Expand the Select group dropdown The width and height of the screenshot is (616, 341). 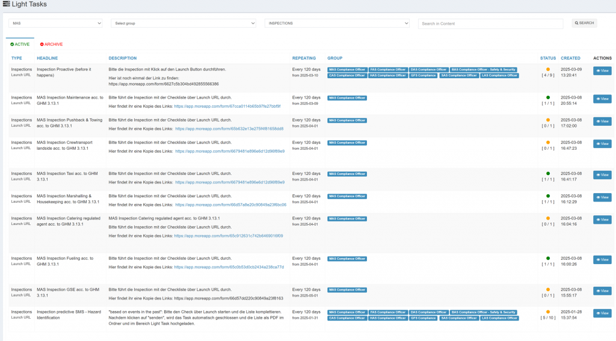click(183, 23)
